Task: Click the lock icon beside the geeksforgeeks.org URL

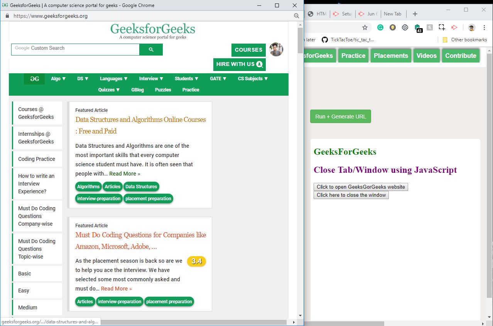Action: point(7,16)
